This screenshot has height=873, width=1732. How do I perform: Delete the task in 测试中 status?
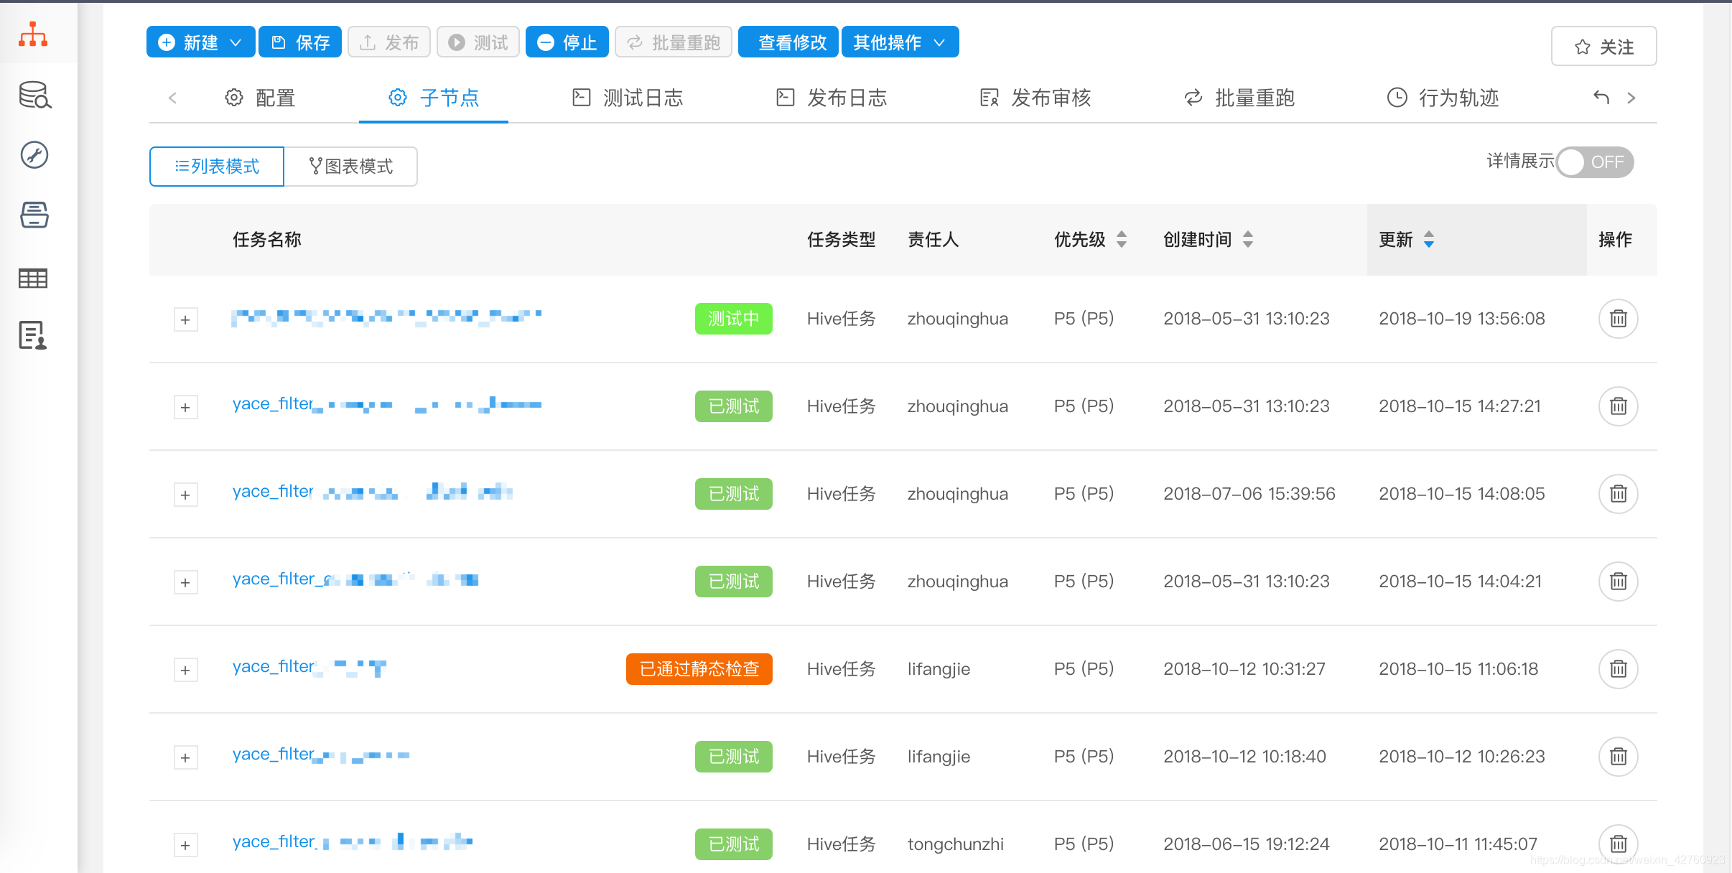pyautogui.click(x=1617, y=319)
